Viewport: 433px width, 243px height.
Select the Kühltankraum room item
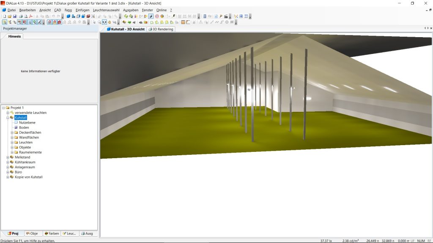pos(25,162)
